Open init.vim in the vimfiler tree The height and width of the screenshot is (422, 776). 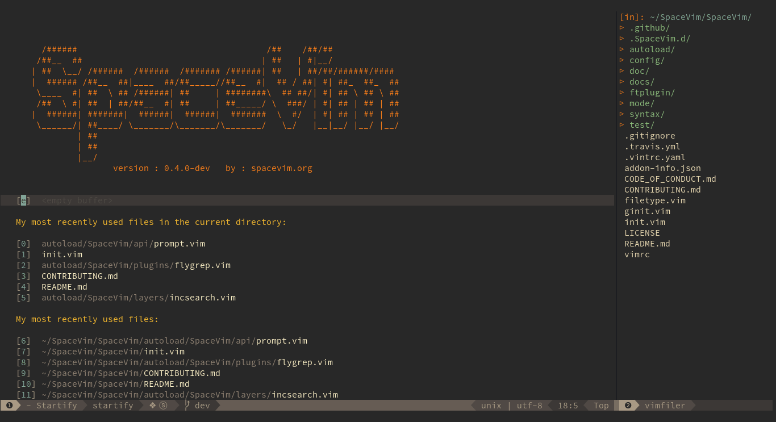coord(645,222)
